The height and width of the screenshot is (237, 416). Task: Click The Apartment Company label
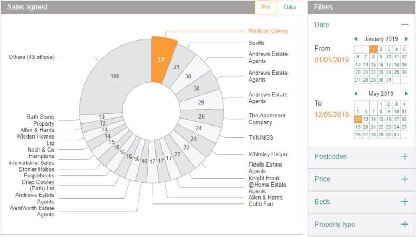point(267,119)
